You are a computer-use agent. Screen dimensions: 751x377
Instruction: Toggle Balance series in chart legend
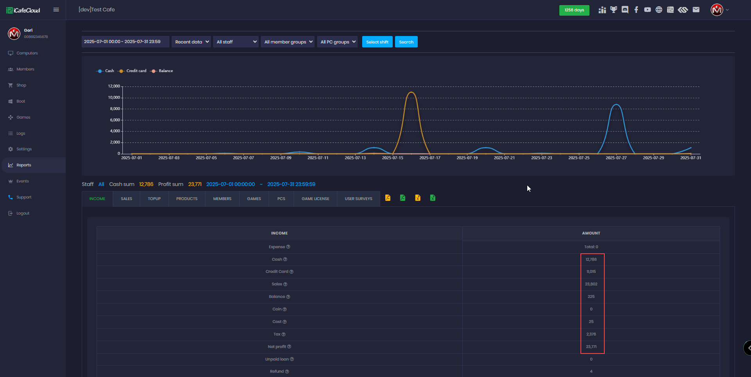pyautogui.click(x=162, y=71)
